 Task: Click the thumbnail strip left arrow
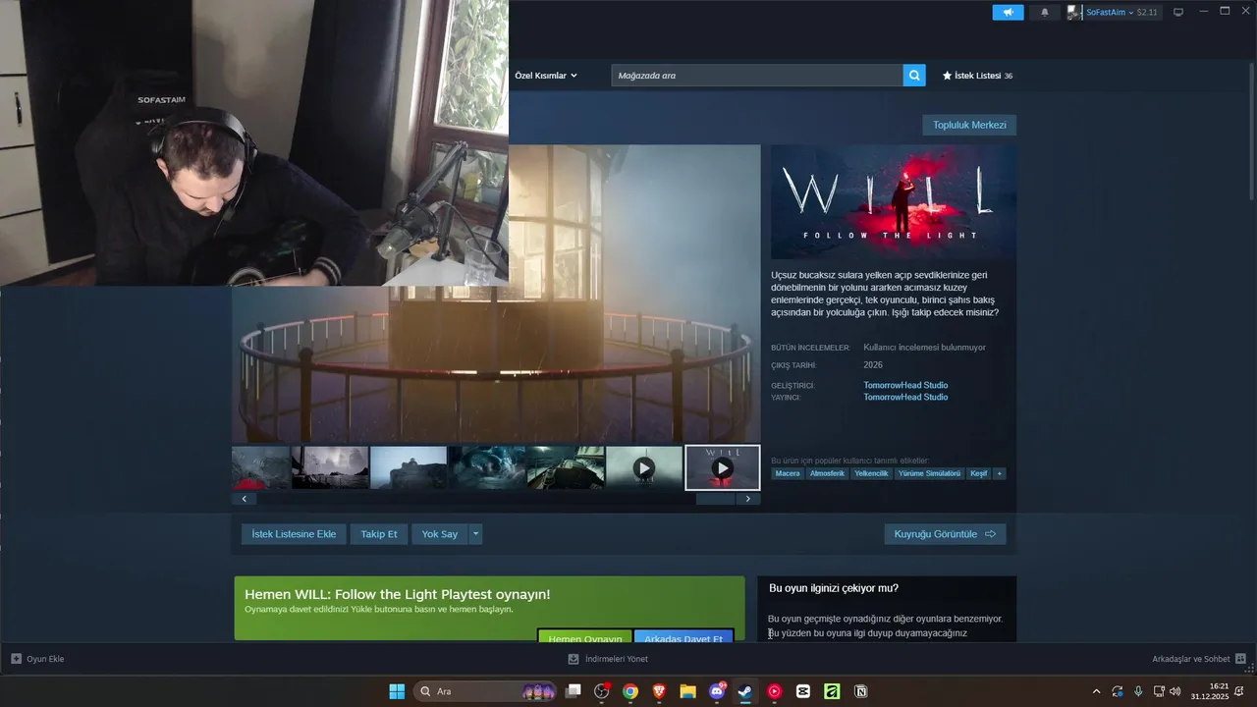pos(245,499)
